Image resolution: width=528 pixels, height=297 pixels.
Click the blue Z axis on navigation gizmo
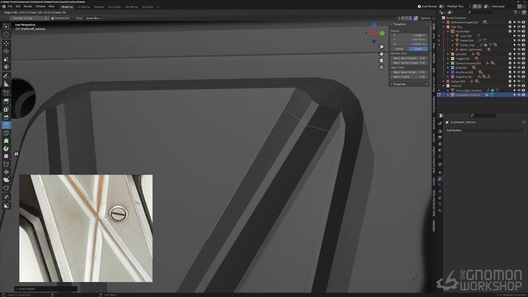coord(374,25)
